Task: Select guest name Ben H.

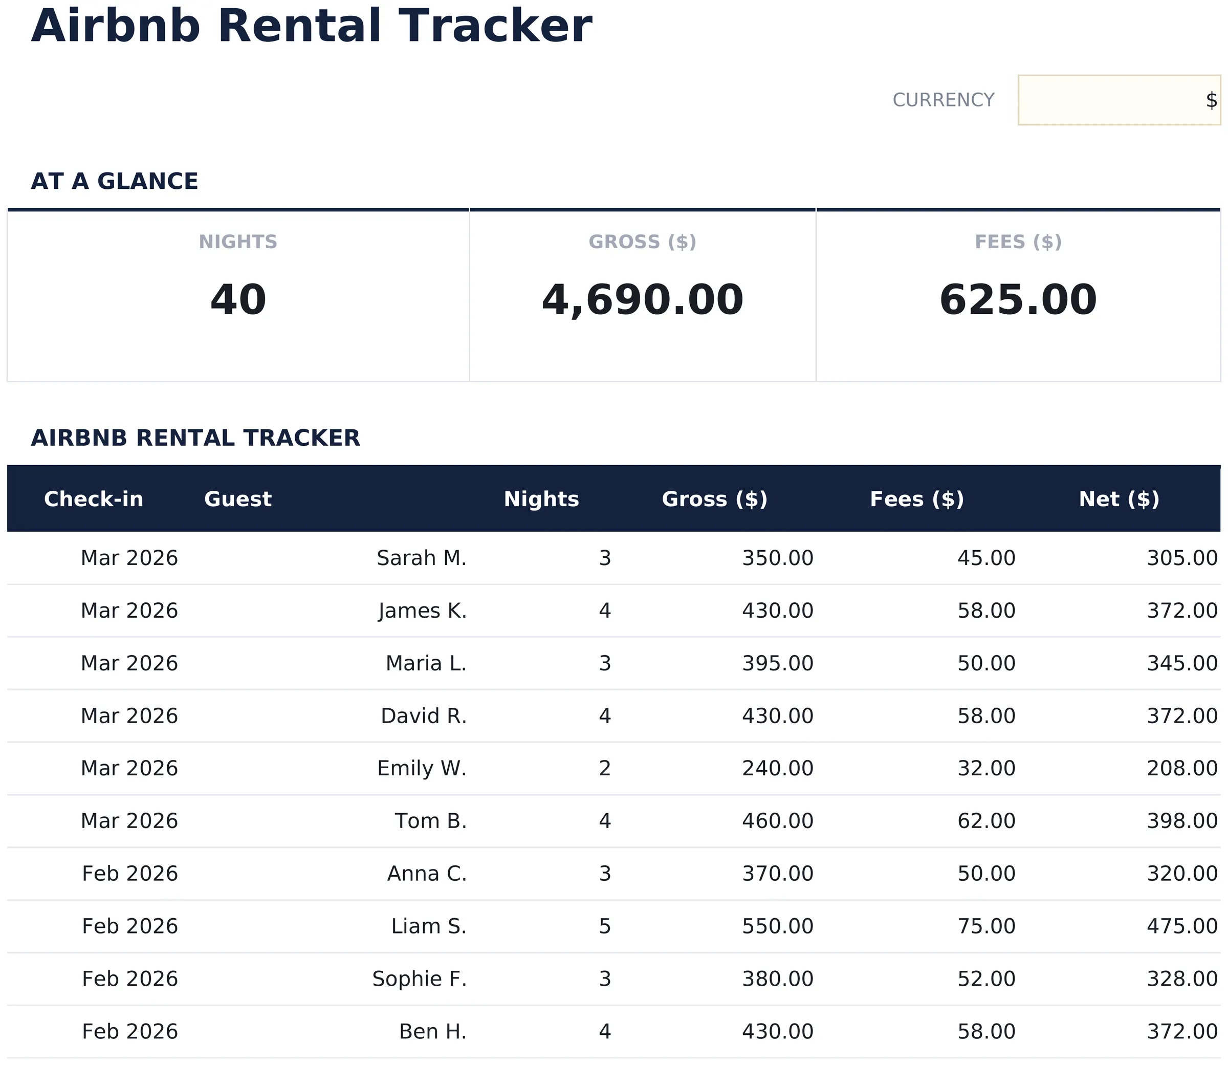Action: [432, 1032]
